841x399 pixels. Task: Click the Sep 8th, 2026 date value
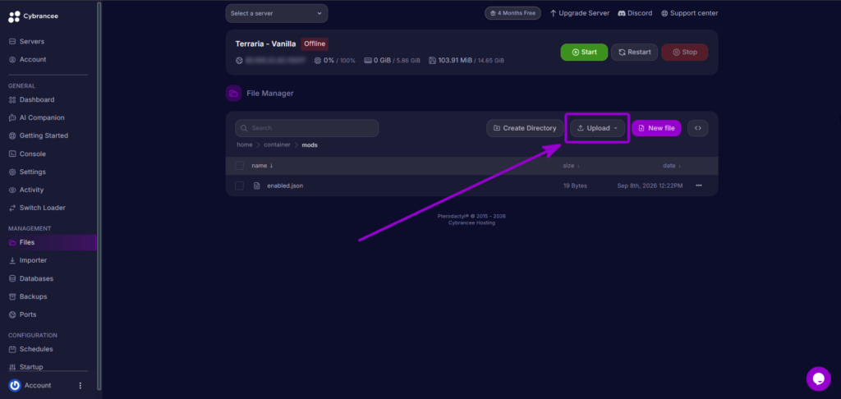pos(650,186)
